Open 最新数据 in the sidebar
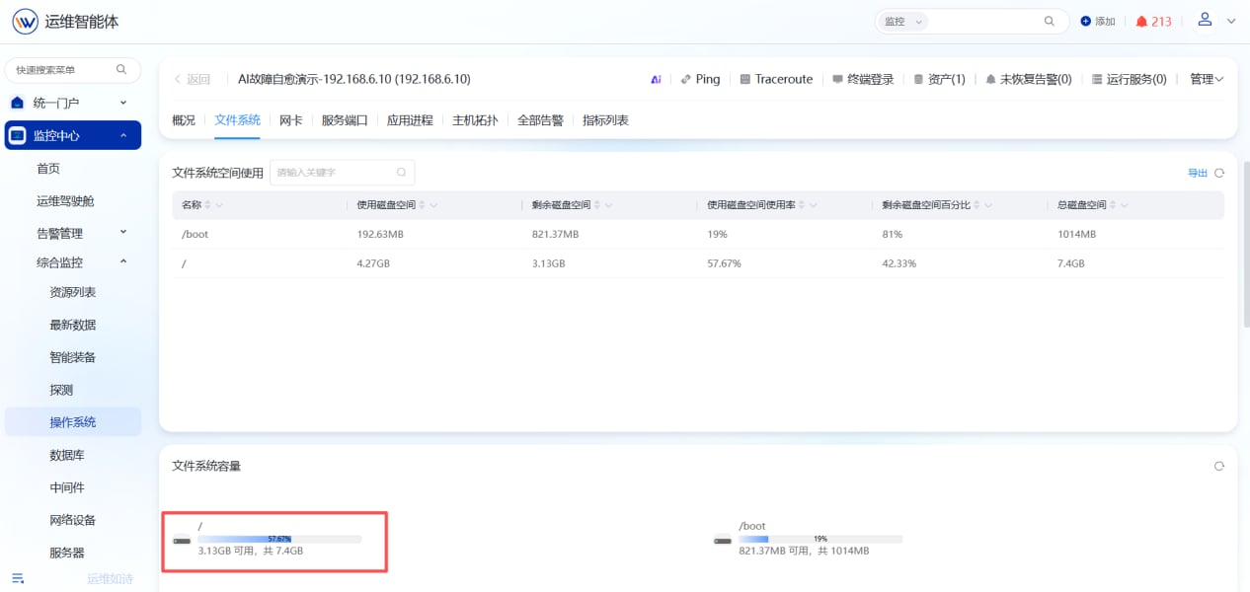Viewport: 1250px width, 592px height. tap(73, 325)
